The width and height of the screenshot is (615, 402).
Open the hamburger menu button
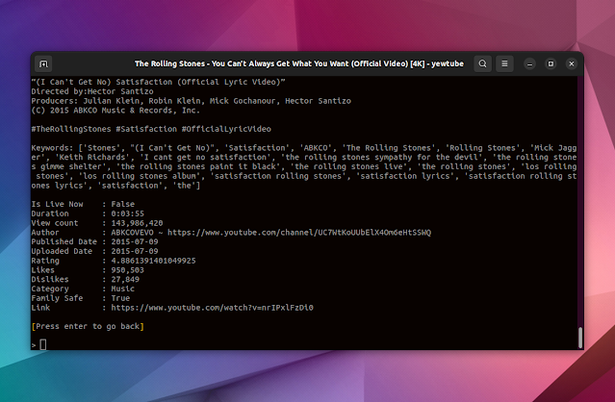[x=504, y=63]
